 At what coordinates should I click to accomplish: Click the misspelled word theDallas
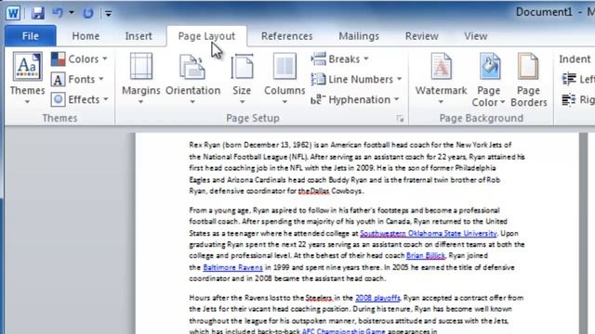coord(313,191)
